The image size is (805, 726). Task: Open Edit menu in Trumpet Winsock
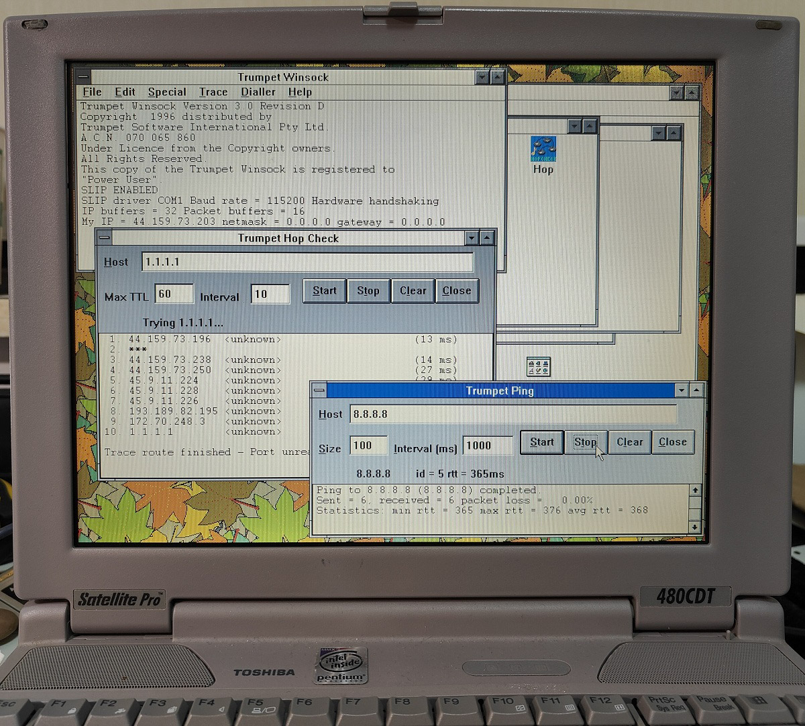tap(125, 92)
